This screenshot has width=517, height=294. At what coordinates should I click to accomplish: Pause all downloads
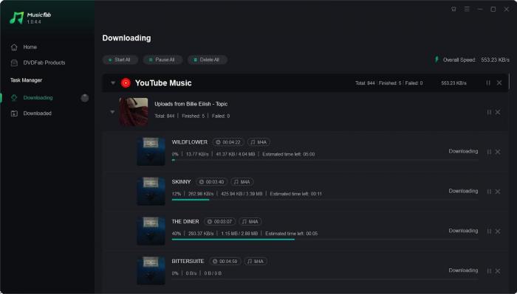[x=162, y=60]
